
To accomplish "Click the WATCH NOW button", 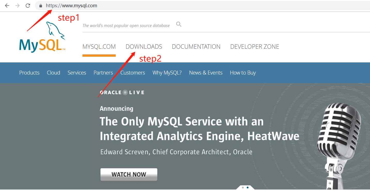I will 129,175.
